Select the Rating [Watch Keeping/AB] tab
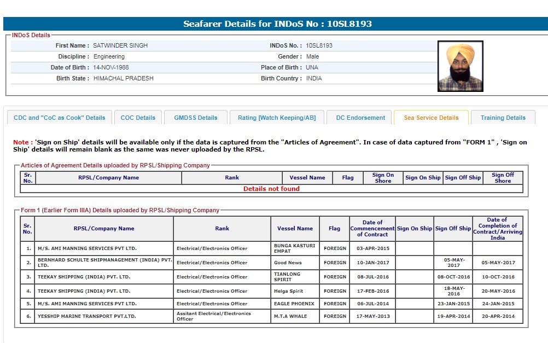Viewport: 548px width, 343px height. (x=277, y=118)
